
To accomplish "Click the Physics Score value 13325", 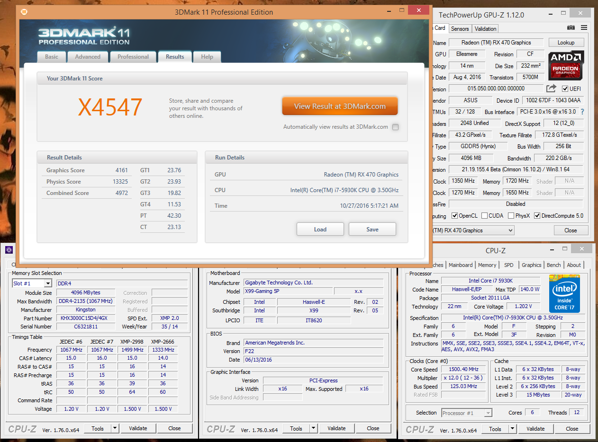I will pyautogui.click(x=120, y=182).
